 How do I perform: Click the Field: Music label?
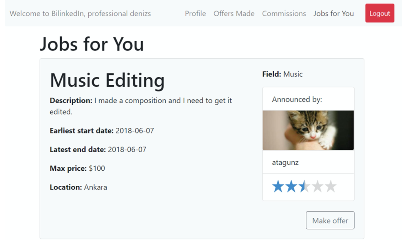282,74
